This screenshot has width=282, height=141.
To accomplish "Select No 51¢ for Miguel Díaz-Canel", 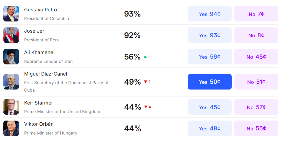I will (x=256, y=82).
